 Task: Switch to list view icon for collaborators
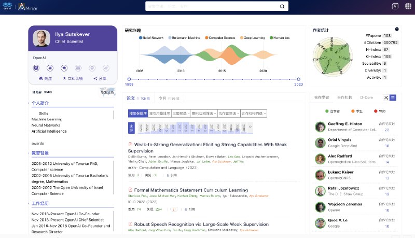coord(393,97)
